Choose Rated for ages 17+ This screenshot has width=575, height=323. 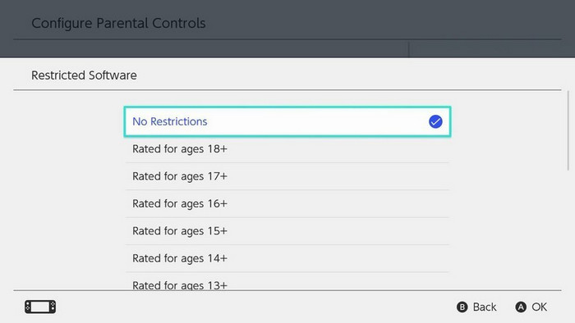click(287, 176)
